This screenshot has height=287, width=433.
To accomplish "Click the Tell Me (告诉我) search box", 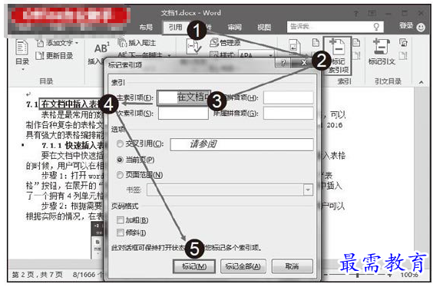I will [335, 27].
